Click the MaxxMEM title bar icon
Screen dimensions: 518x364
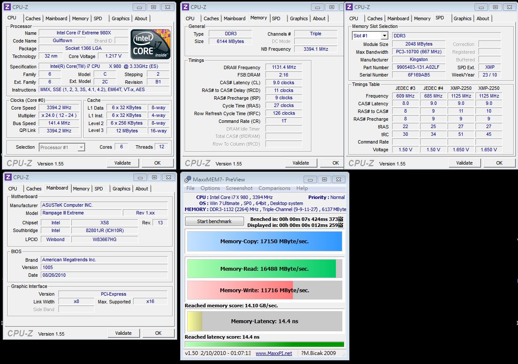188,179
